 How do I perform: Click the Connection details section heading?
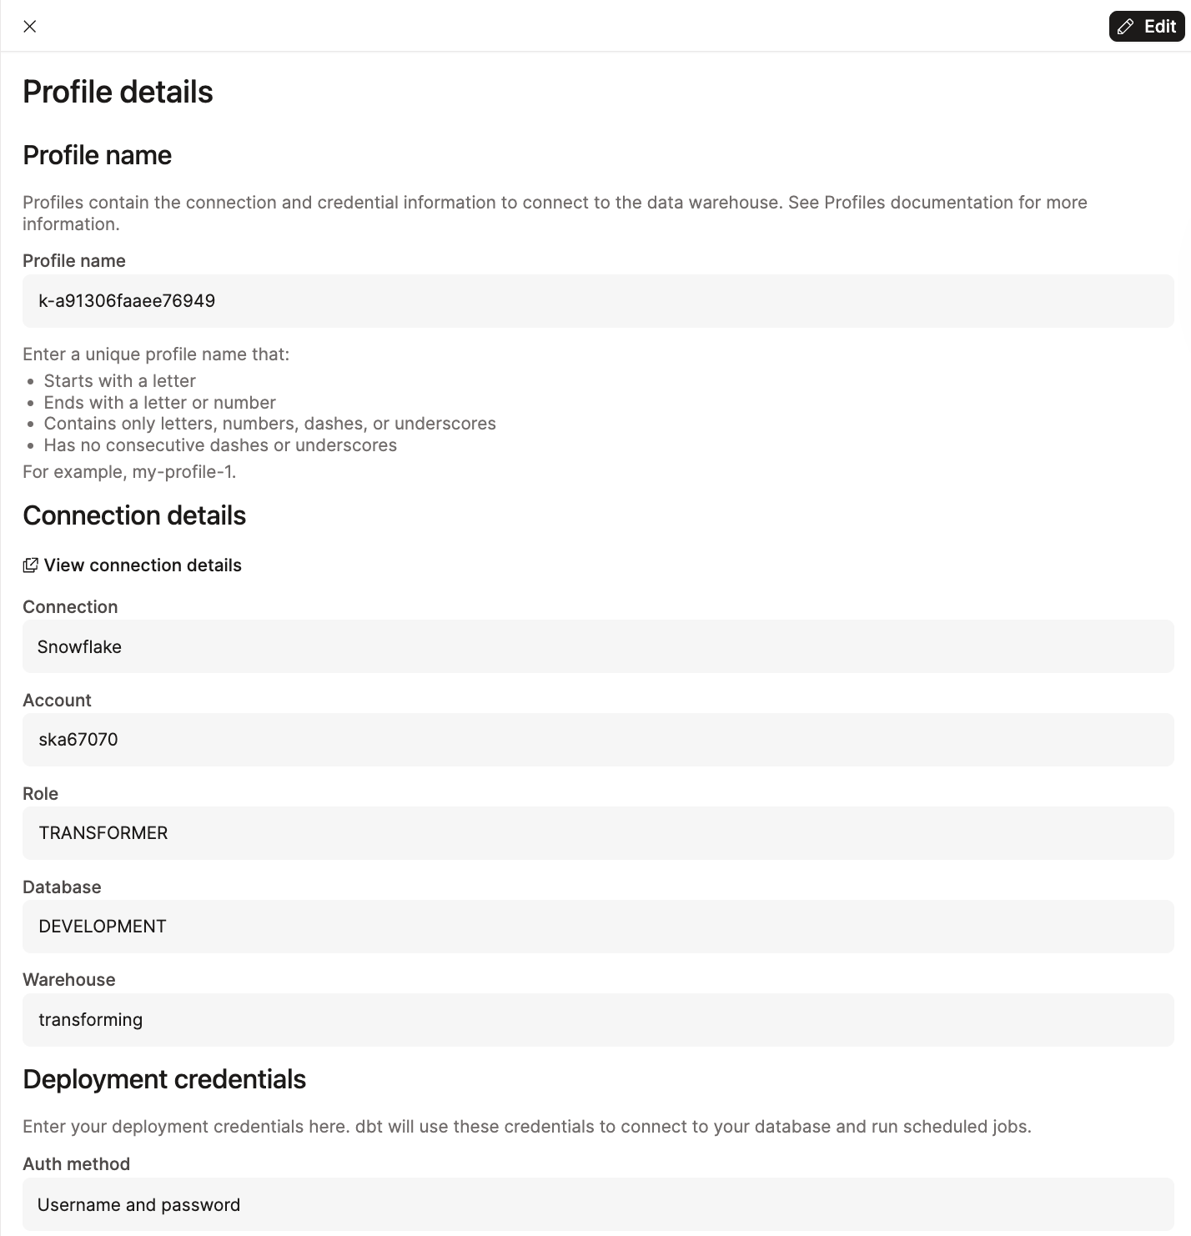(134, 515)
